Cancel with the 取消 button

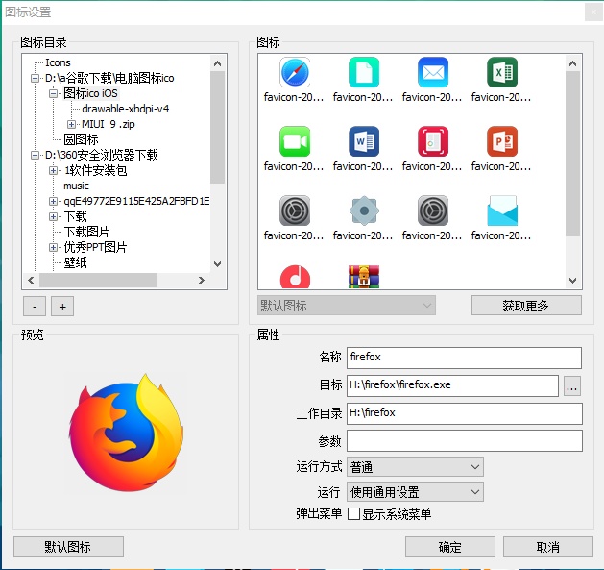tap(547, 547)
